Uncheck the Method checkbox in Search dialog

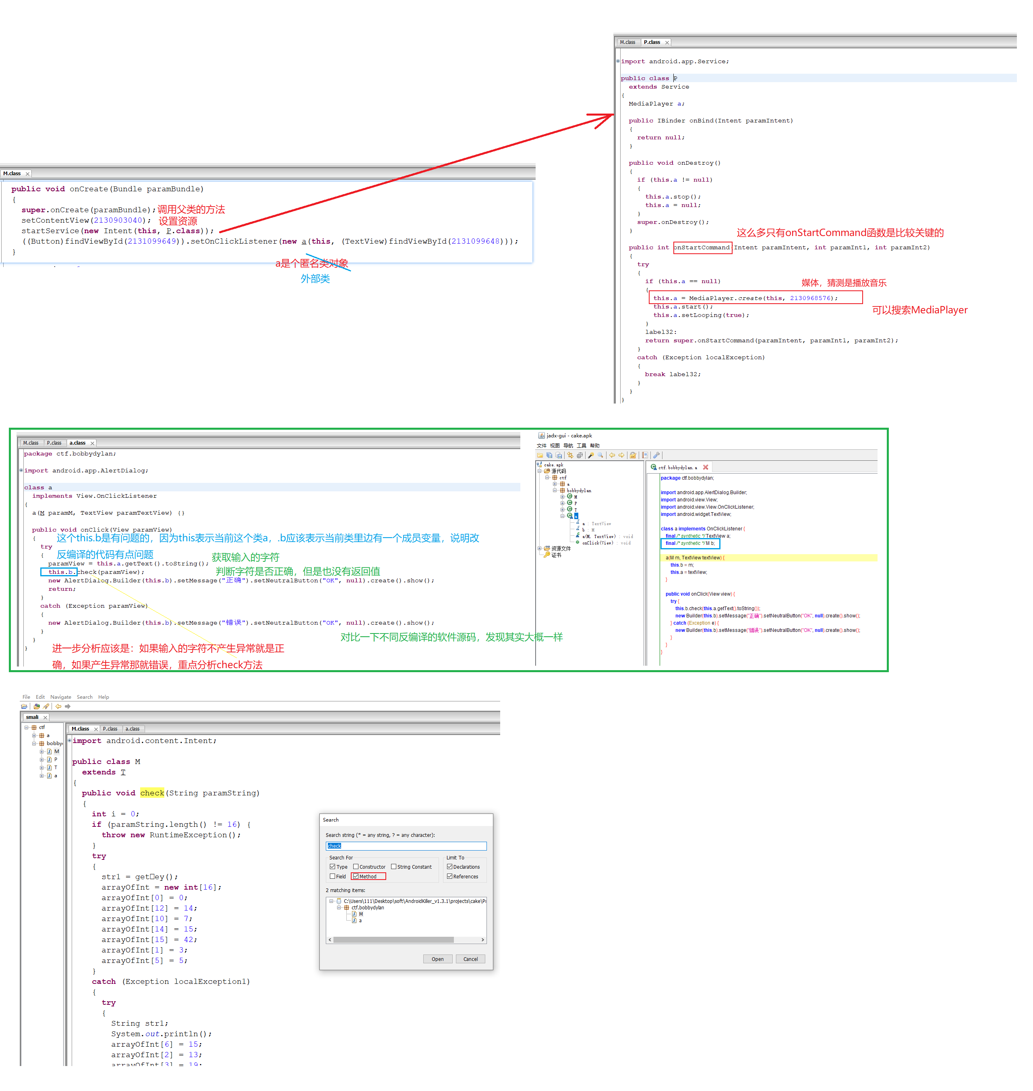pyautogui.click(x=356, y=876)
